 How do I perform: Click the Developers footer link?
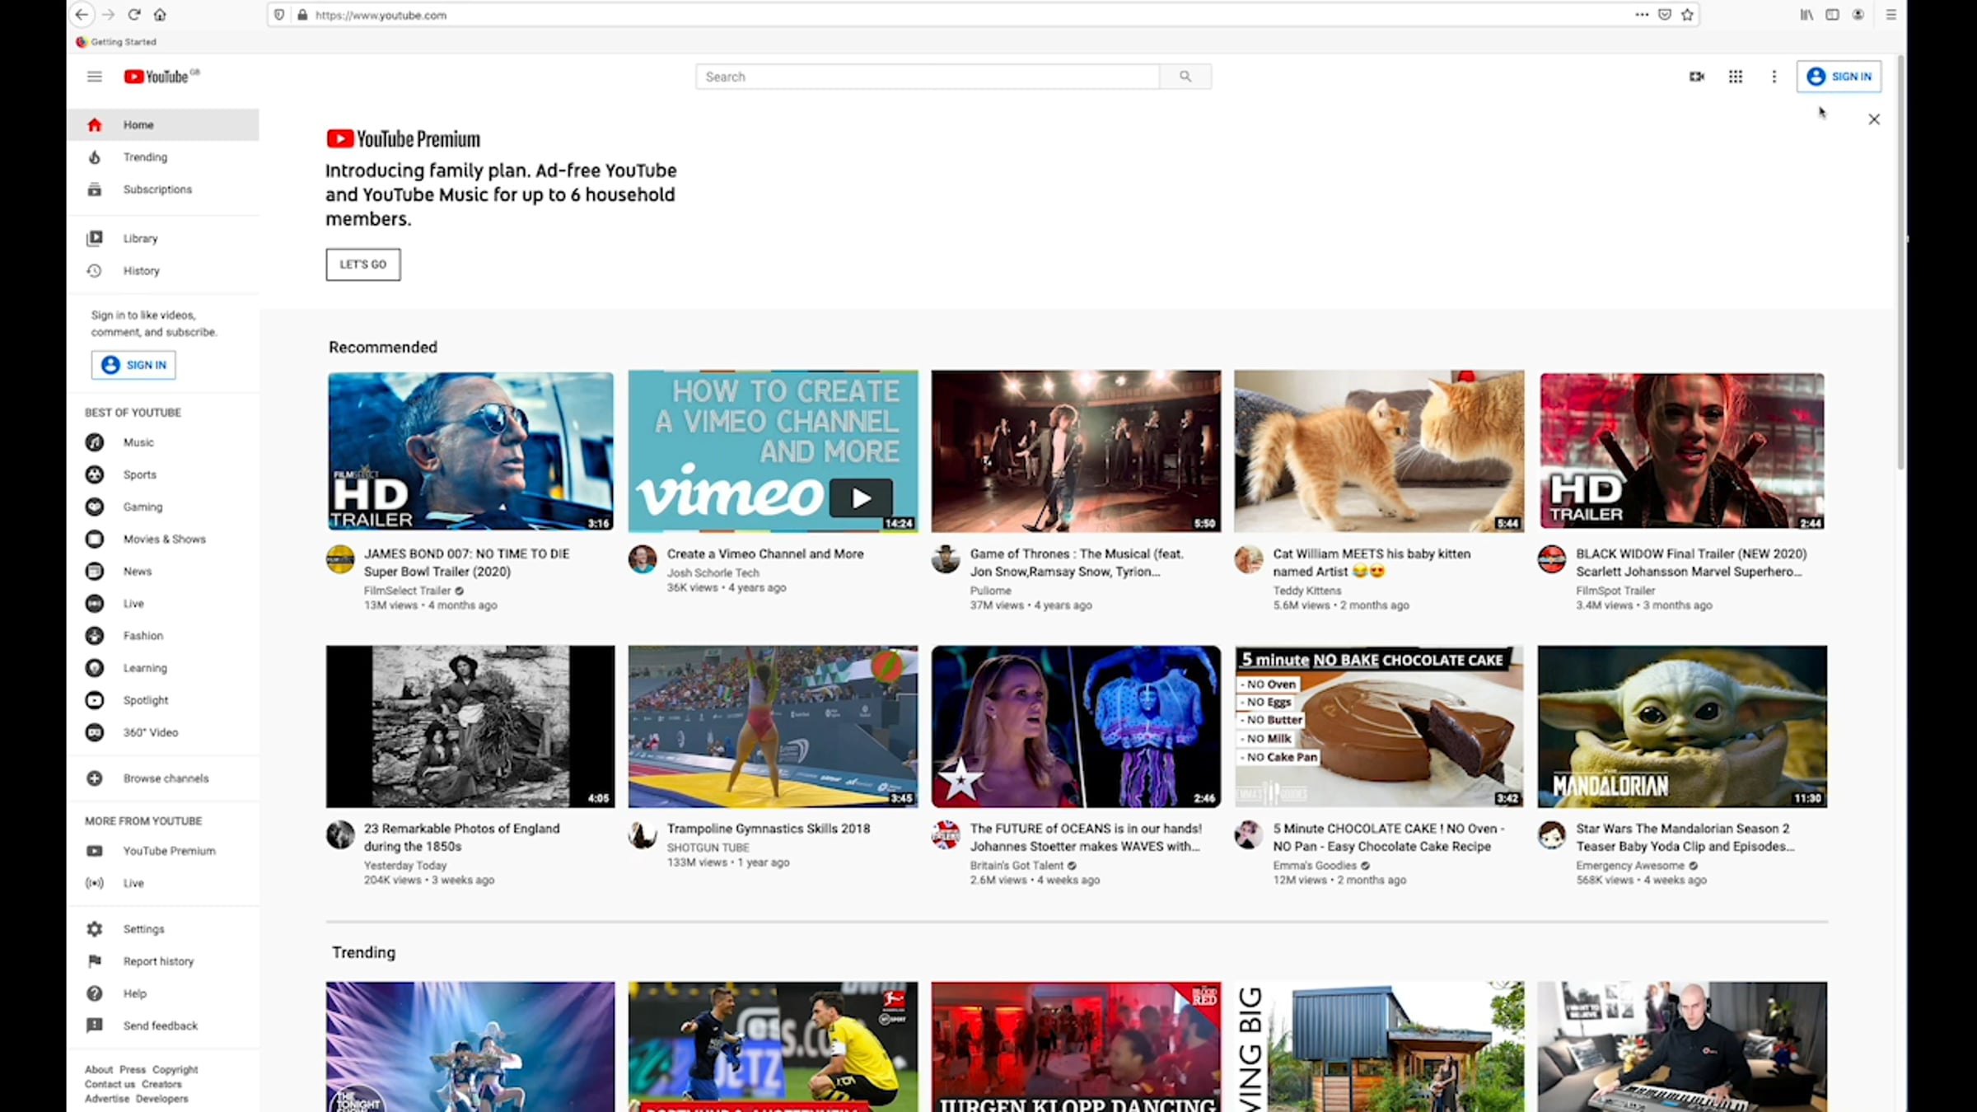point(162,1098)
